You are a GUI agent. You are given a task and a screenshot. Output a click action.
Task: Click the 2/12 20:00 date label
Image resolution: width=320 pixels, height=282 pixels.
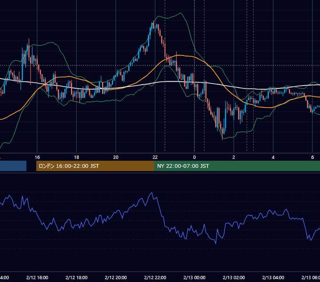coord(116,277)
